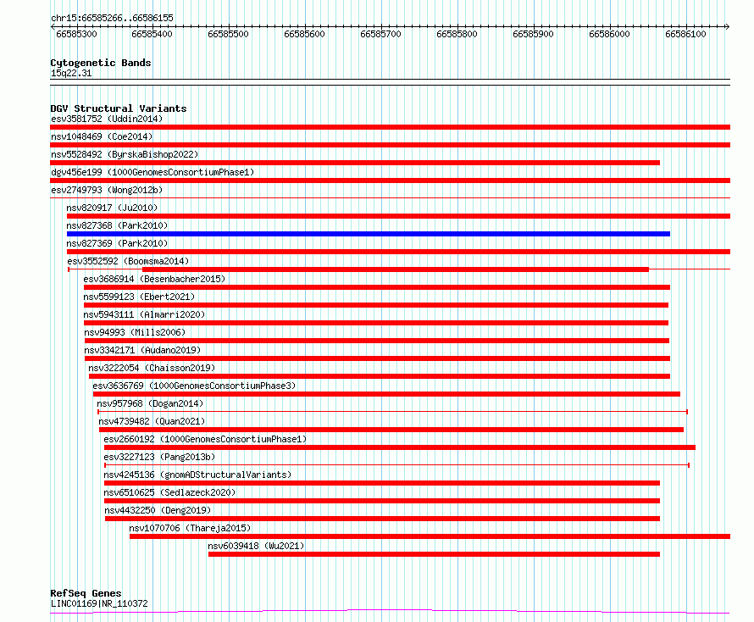Click the thin line of nsv957968 (Dogan2014)

tap(393, 412)
